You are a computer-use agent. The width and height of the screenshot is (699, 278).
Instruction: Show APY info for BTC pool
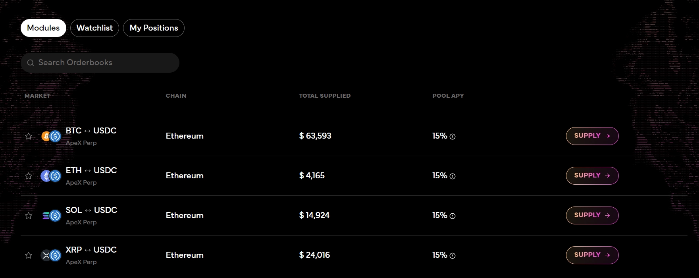[453, 137]
